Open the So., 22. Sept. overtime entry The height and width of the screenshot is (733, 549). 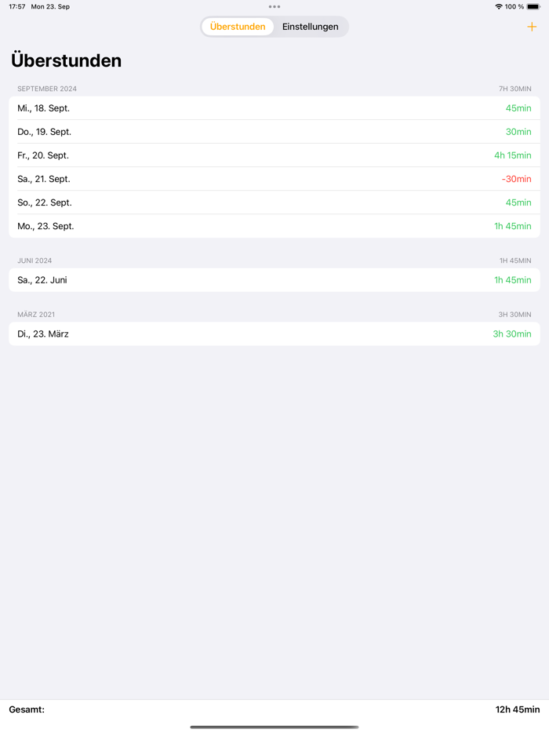pyautogui.click(x=274, y=202)
